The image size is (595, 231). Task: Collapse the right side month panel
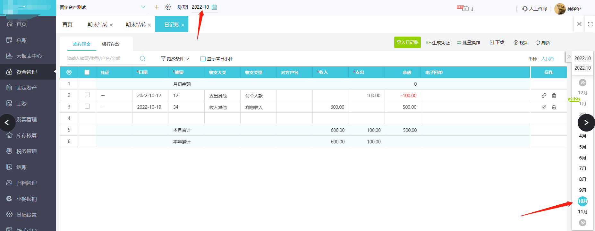569,57
